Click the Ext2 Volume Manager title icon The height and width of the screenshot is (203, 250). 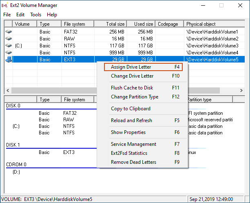pyautogui.click(x=4, y=5)
